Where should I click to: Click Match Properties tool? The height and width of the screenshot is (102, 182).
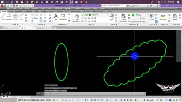coord(124,18)
